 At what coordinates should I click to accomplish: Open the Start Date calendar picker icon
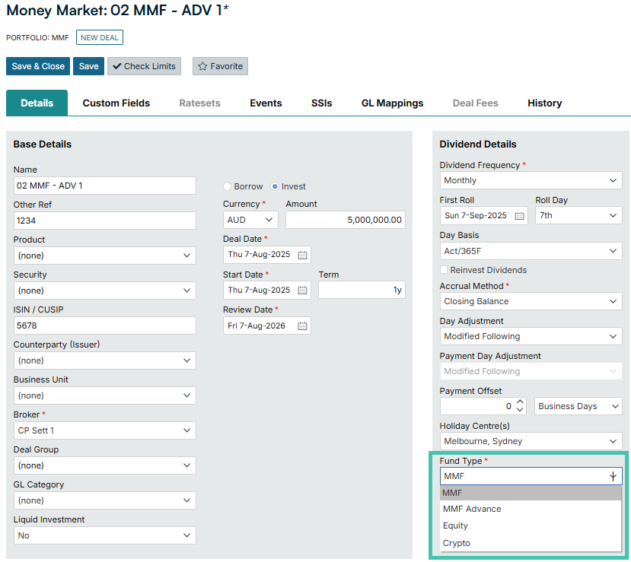[x=302, y=291]
